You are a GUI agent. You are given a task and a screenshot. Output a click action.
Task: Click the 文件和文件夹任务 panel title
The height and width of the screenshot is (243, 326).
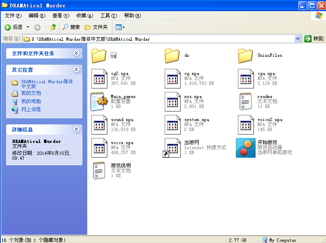pos(33,54)
